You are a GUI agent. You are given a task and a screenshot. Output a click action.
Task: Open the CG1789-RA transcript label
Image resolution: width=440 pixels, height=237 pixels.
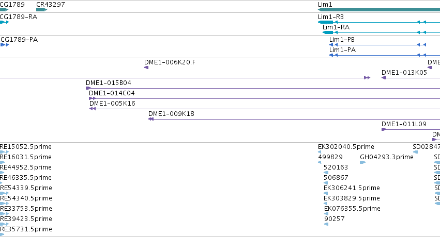(x=19, y=17)
